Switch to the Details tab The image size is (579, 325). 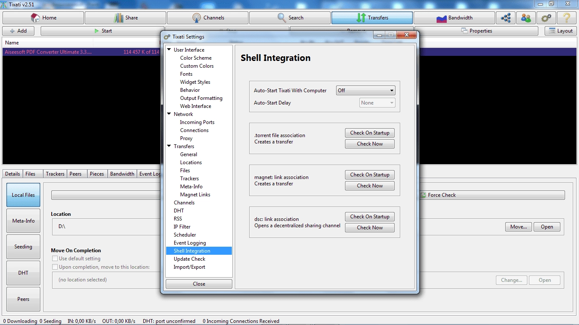[x=13, y=174]
